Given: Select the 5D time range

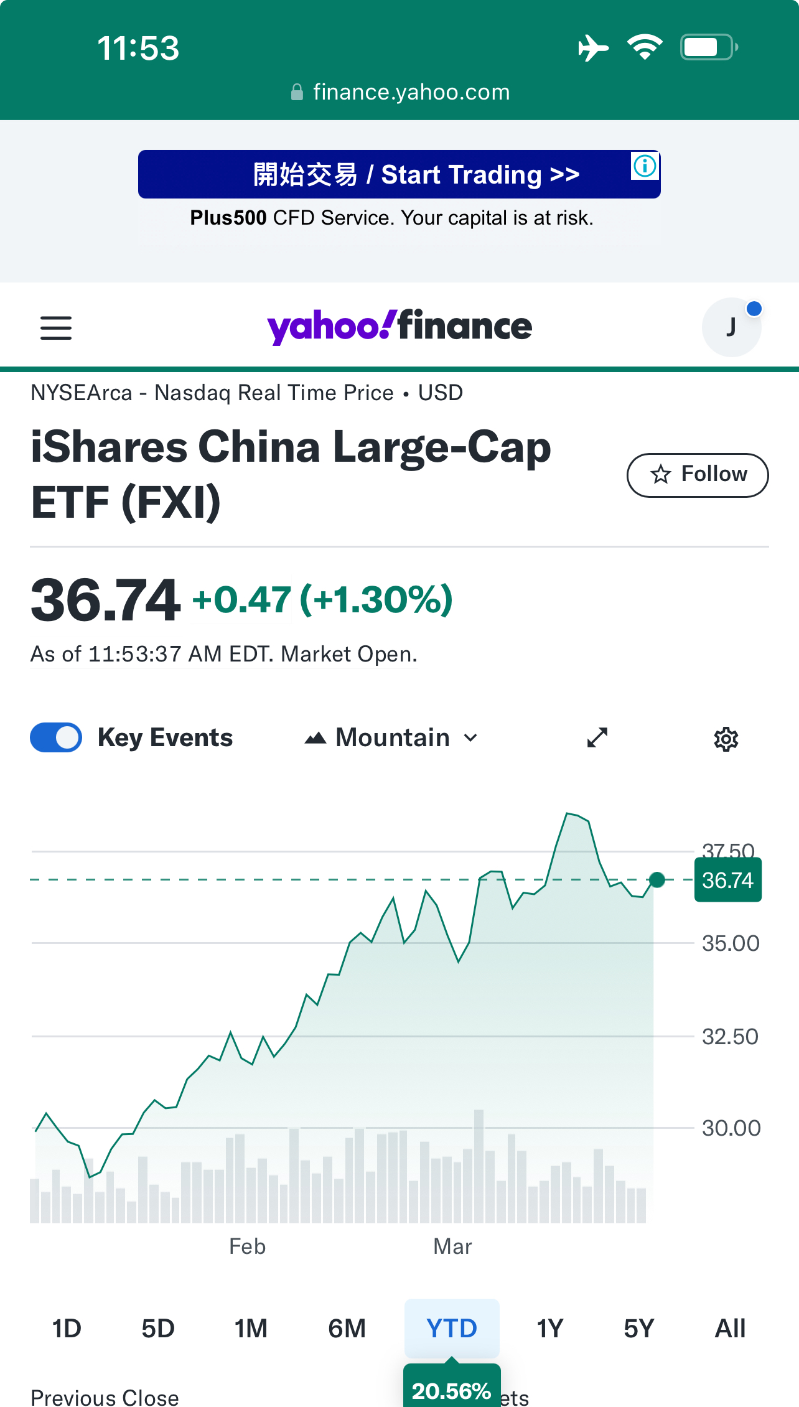Looking at the screenshot, I should [x=158, y=1329].
